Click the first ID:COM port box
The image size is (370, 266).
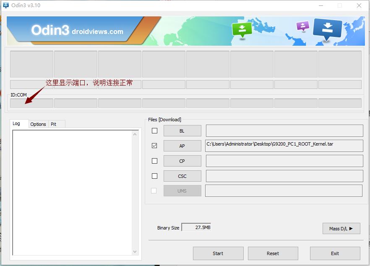[31, 103]
